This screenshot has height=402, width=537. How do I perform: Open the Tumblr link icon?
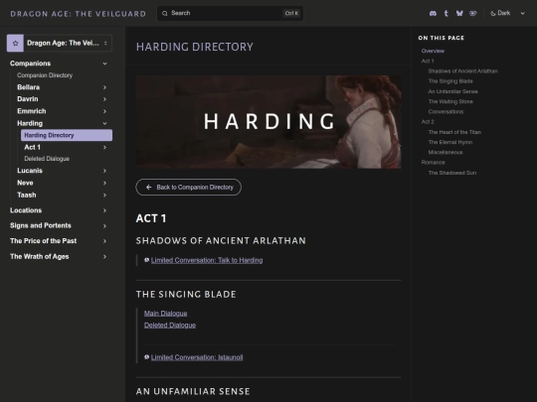pyautogui.click(x=446, y=13)
